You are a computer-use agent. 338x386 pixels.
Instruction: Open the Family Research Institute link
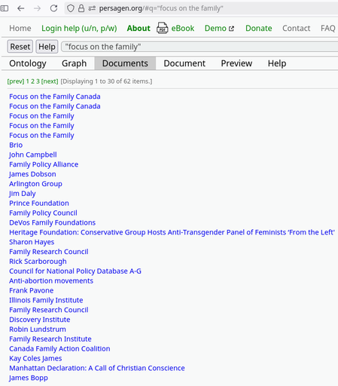click(x=50, y=339)
